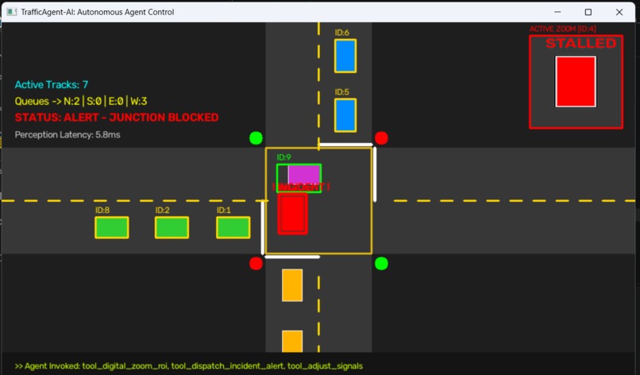Click the green signal light at southeast corner
This screenshot has height=375, width=640.
(x=381, y=264)
